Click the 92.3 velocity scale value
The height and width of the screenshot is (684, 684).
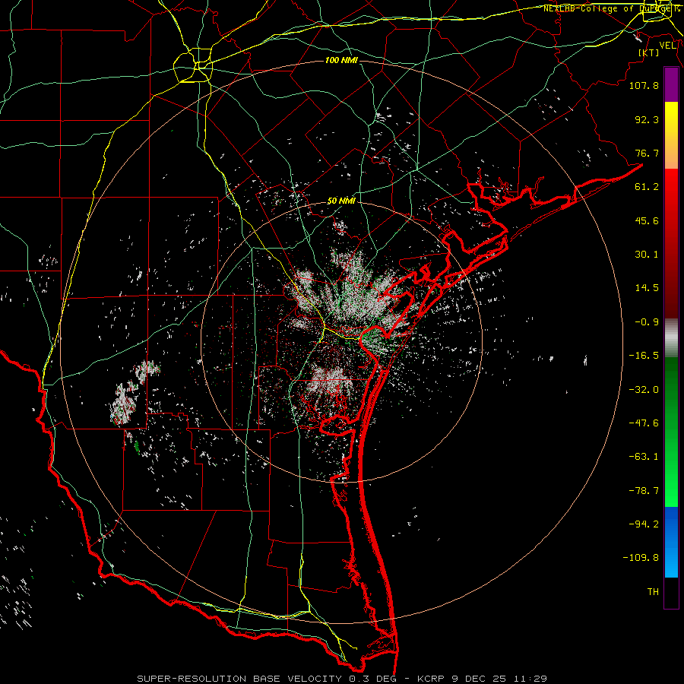[647, 119]
